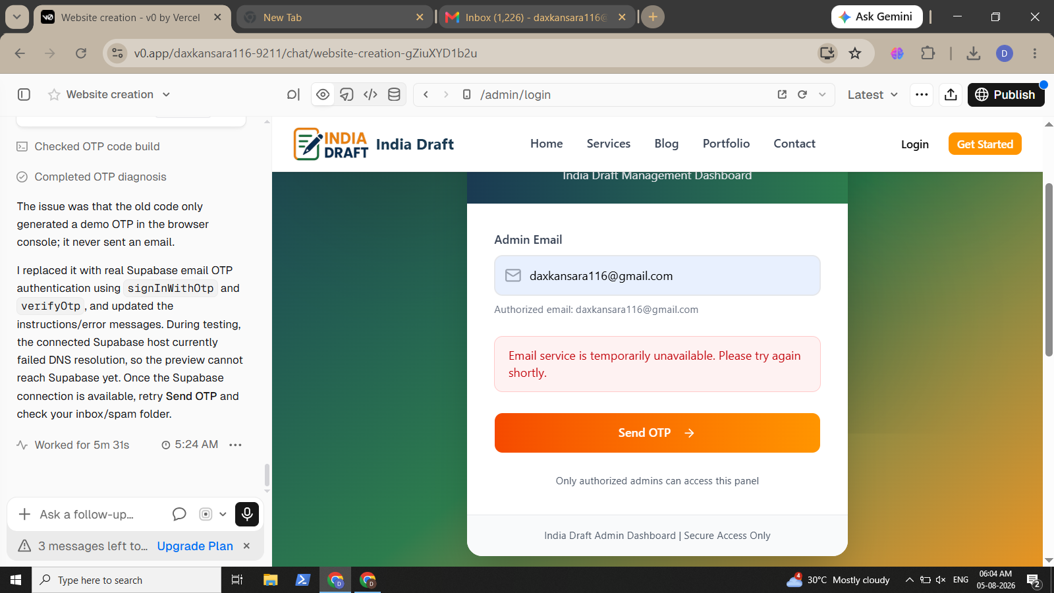
Task: Open Task View on the taskbar
Action: (x=237, y=580)
